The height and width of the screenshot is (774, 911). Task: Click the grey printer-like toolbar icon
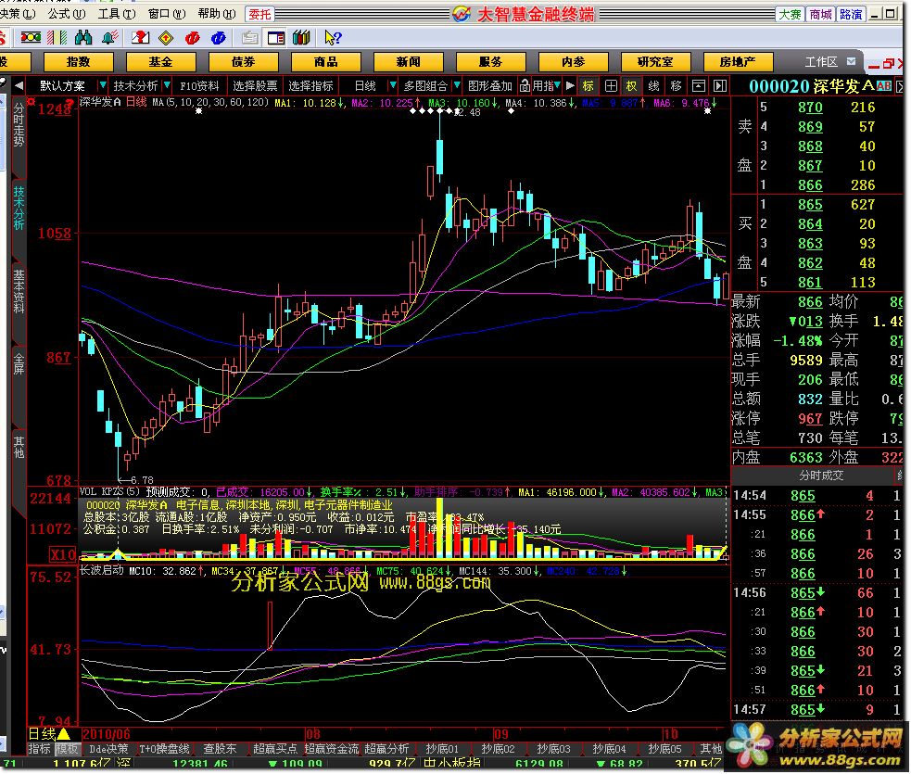250,38
